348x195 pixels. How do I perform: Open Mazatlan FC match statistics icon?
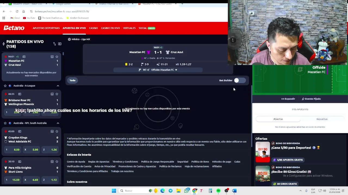[52, 57]
